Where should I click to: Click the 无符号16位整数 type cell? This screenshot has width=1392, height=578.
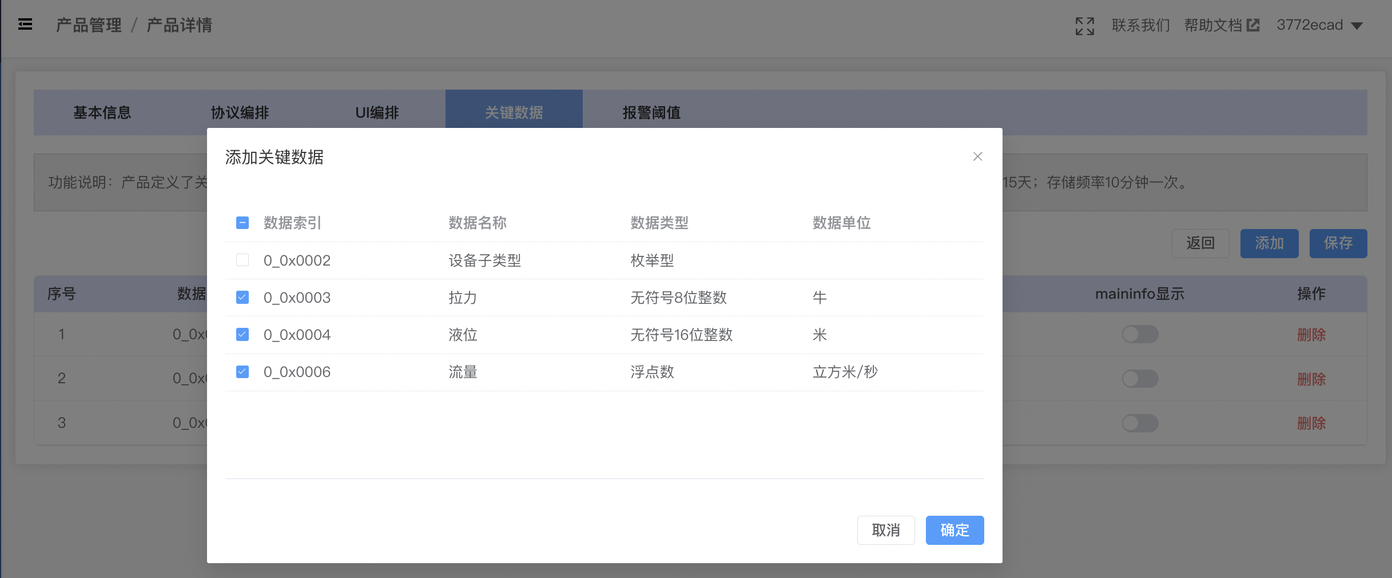click(681, 335)
